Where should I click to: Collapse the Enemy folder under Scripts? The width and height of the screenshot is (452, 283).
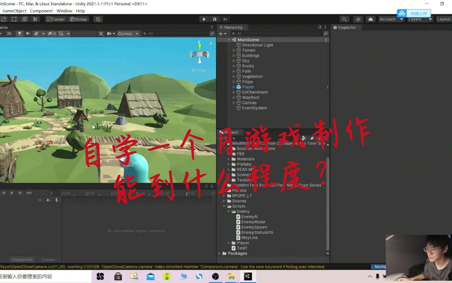pos(229,211)
